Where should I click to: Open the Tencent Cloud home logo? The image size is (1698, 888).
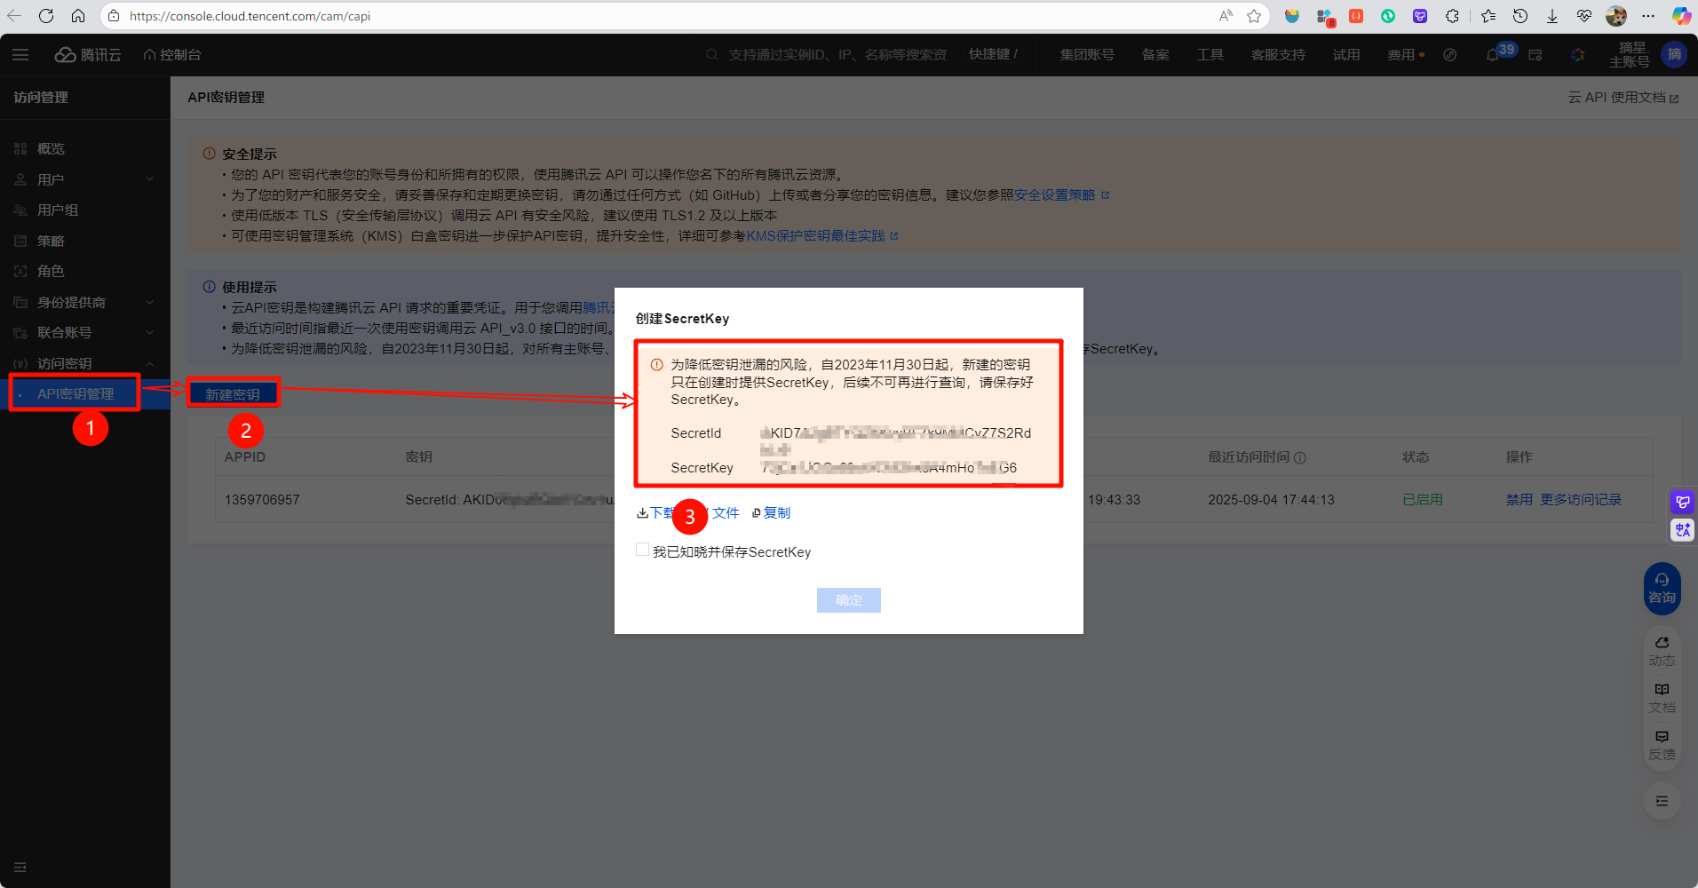tap(87, 54)
